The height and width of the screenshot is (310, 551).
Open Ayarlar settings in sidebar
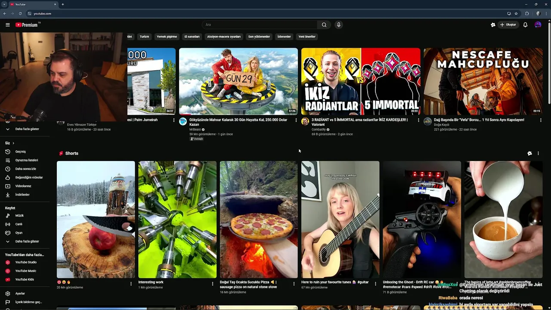[x=25, y=293]
